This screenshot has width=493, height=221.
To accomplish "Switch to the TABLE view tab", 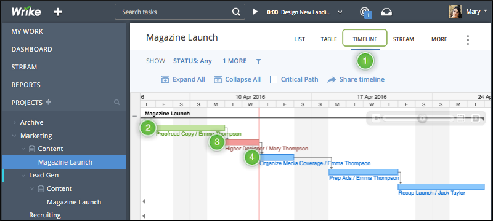I will [x=329, y=39].
